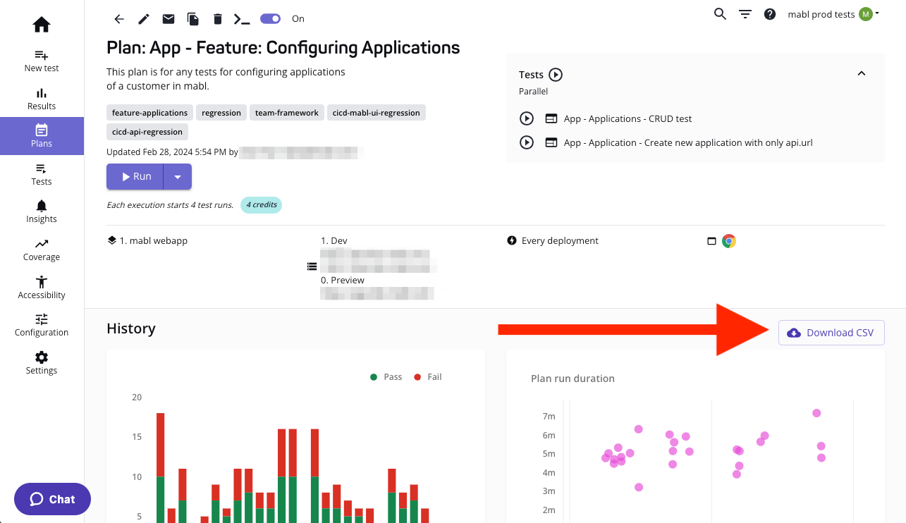Open Insights in sidebar

point(42,212)
